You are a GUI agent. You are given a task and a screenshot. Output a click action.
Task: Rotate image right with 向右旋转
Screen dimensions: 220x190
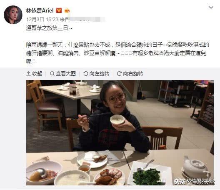(130, 73)
